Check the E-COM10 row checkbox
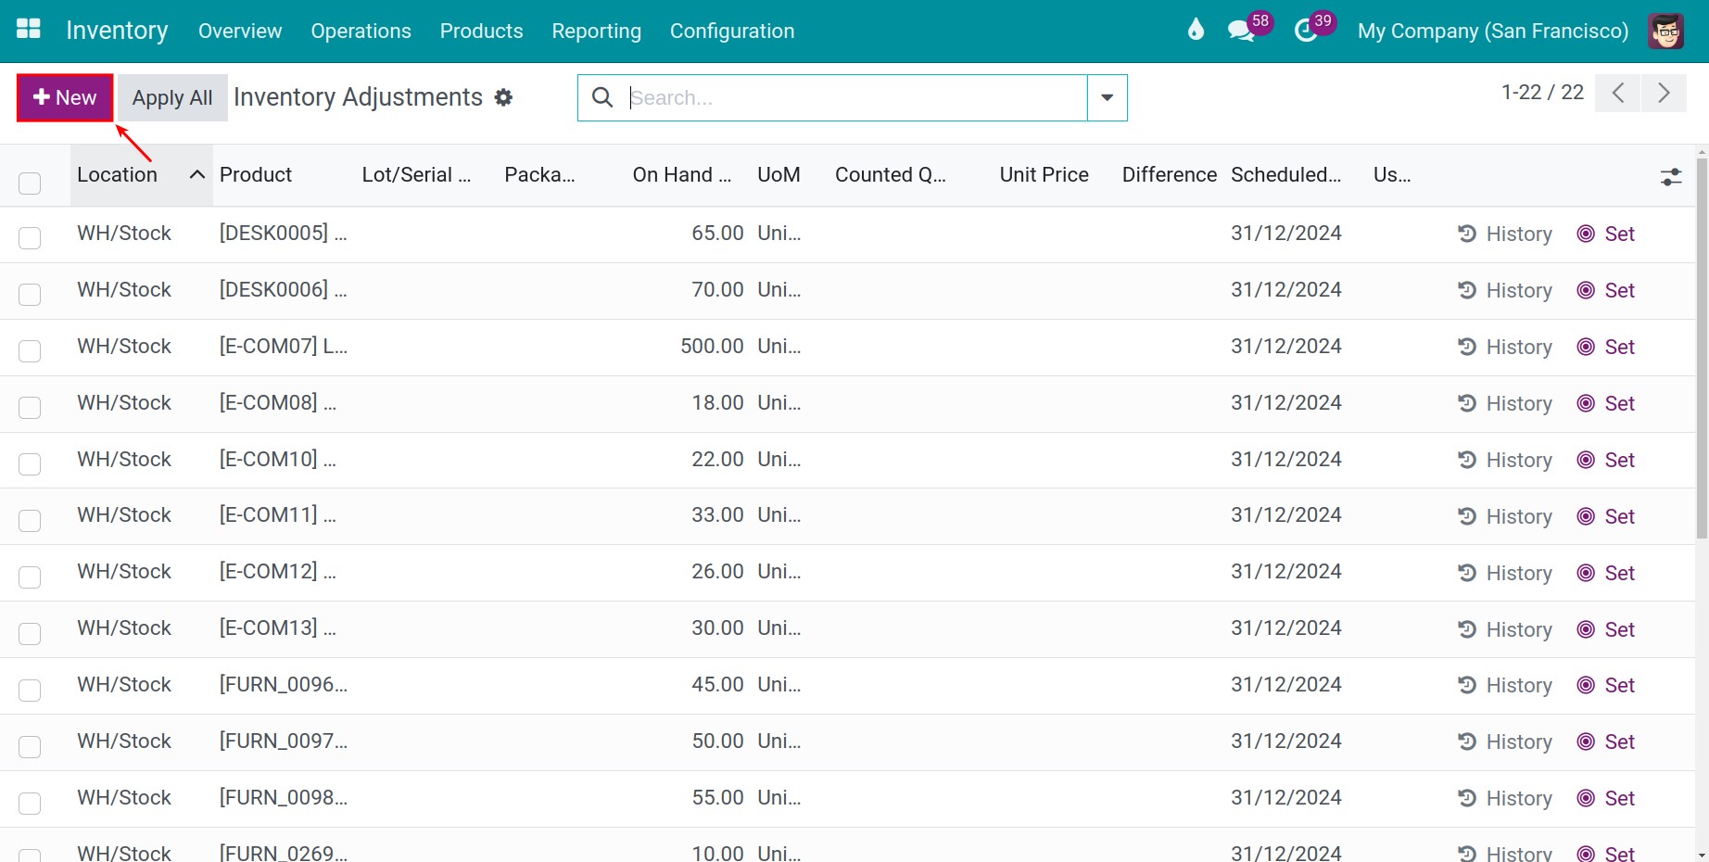Viewport: 1709px width, 862px height. click(x=30, y=463)
